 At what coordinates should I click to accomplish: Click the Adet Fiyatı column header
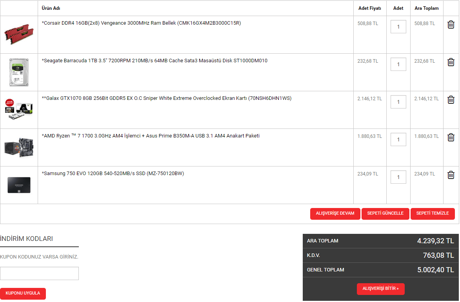tap(370, 8)
